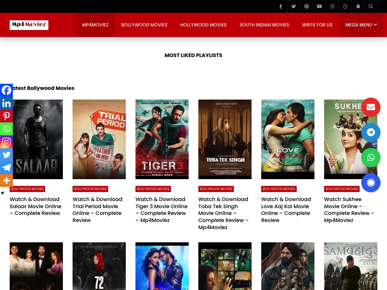Click Bollywood Movies tag under Sukhee

pyautogui.click(x=342, y=189)
